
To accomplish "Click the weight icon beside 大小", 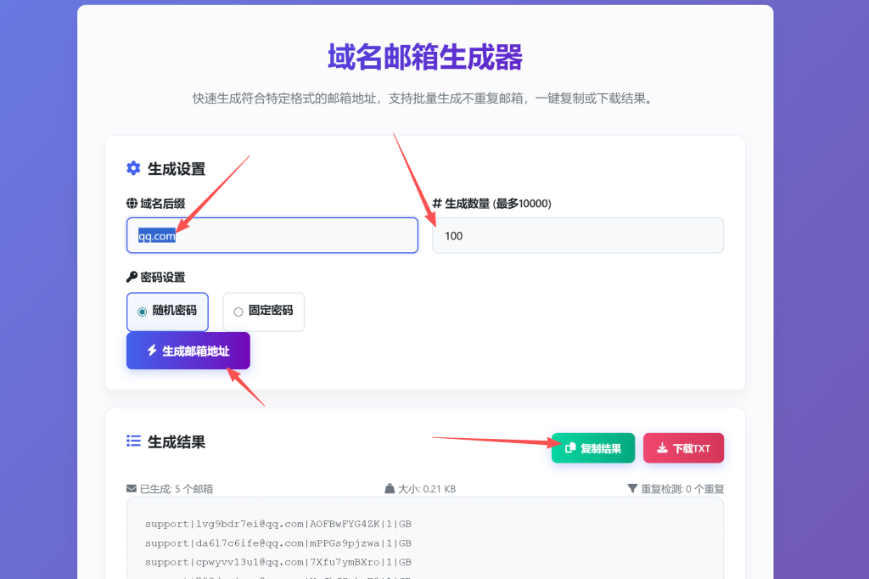I will click(x=390, y=488).
